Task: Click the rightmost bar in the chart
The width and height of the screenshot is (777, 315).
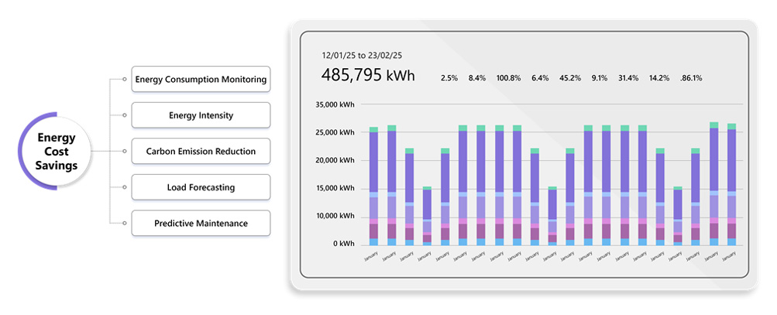Action: tap(731, 186)
